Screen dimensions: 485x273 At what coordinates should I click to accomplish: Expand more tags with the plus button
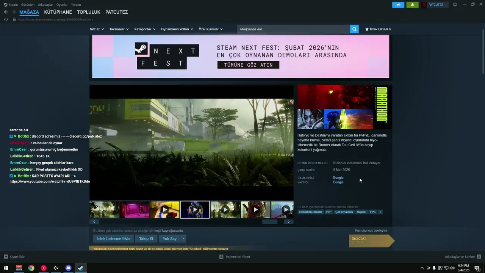tap(380, 212)
